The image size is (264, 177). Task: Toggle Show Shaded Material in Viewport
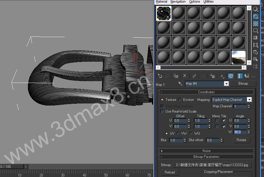[230, 76]
